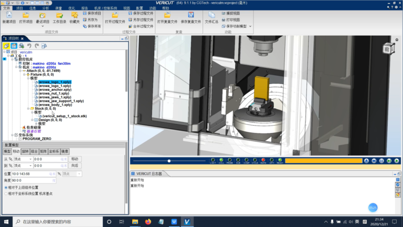Collapse the Fixture (0, 0, 0) node
The height and width of the screenshot is (227, 403).
[25, 75]
